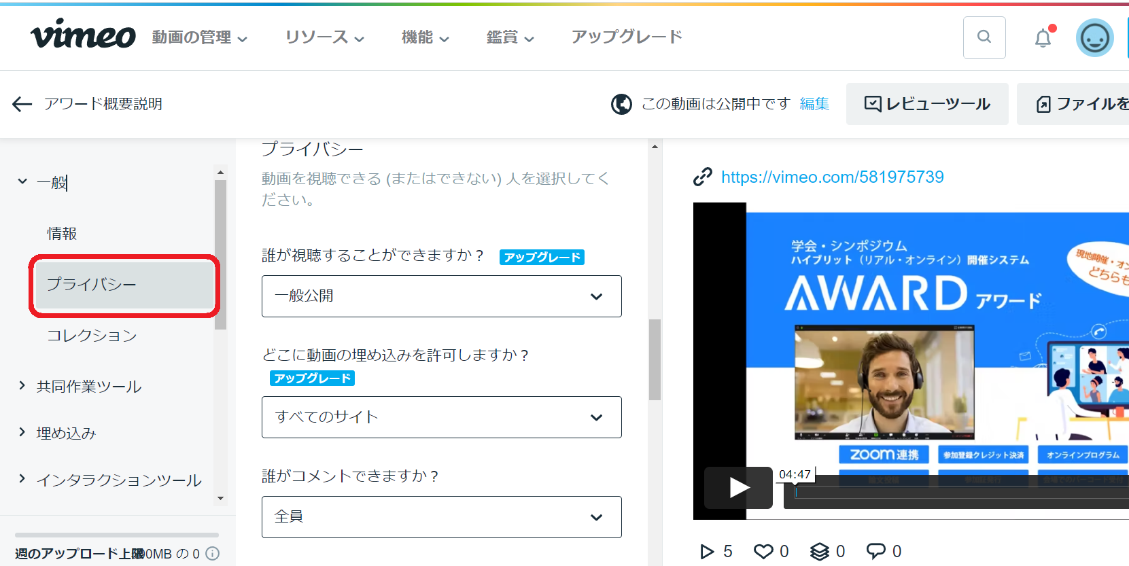Open the vimeo.com/581975739 link

coord(832,177)
